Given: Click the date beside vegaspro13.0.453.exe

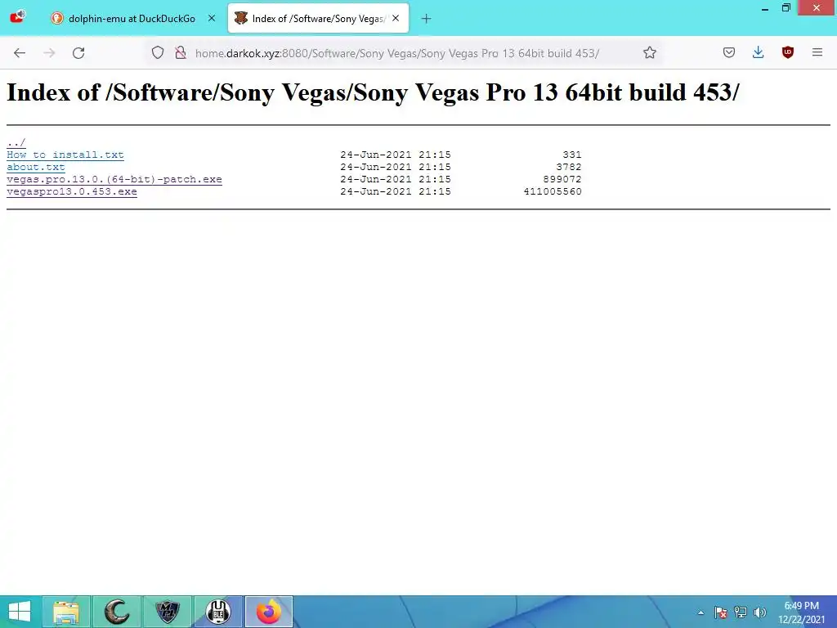Looking at the screenshot, I should 396,191.
